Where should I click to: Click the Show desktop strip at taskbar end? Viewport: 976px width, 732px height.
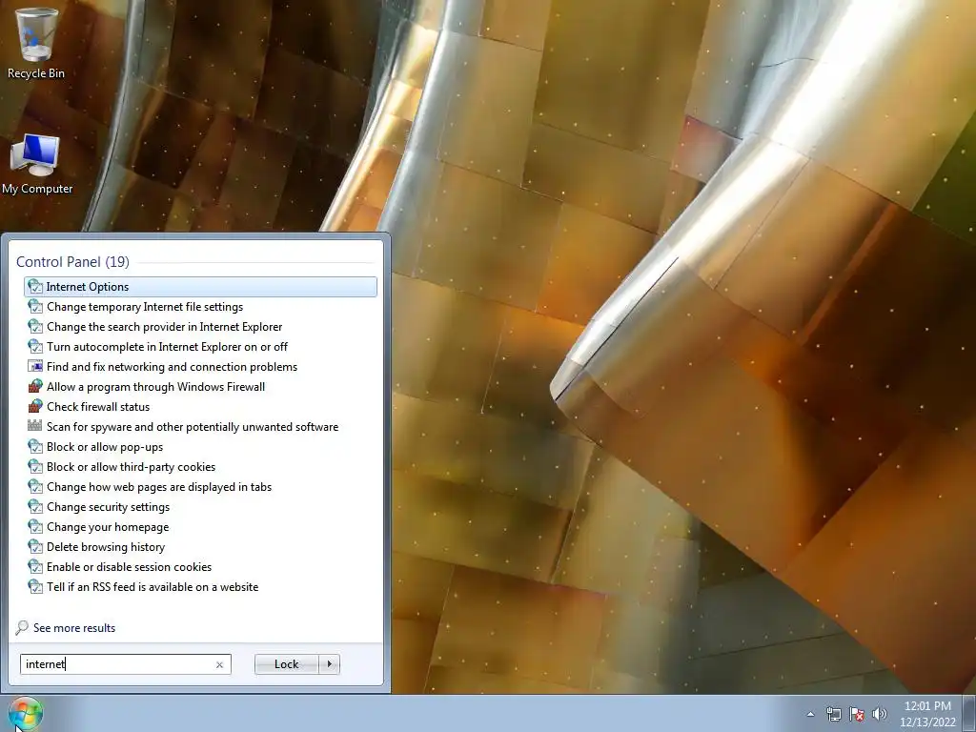pyautogui.click(x=970, y=713)
